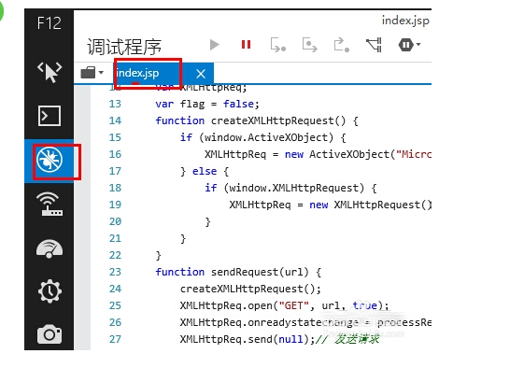This screenshot has height=368, width=510.
Task: Open the Network tool wifi icon
Action: pyautogui.click(x=50, y=205)
